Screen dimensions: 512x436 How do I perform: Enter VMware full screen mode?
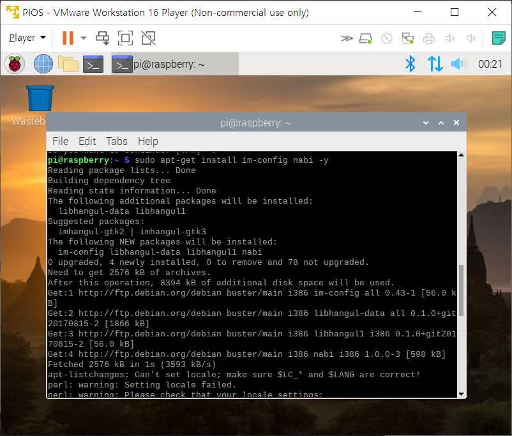point(125,38)
